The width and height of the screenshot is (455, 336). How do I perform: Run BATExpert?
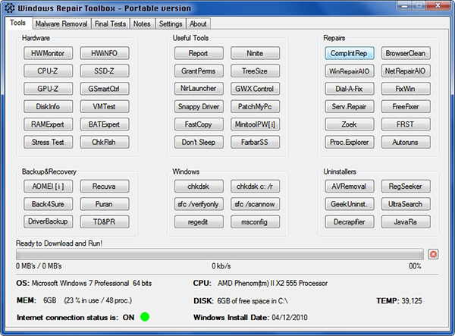(x=105, y=124)
